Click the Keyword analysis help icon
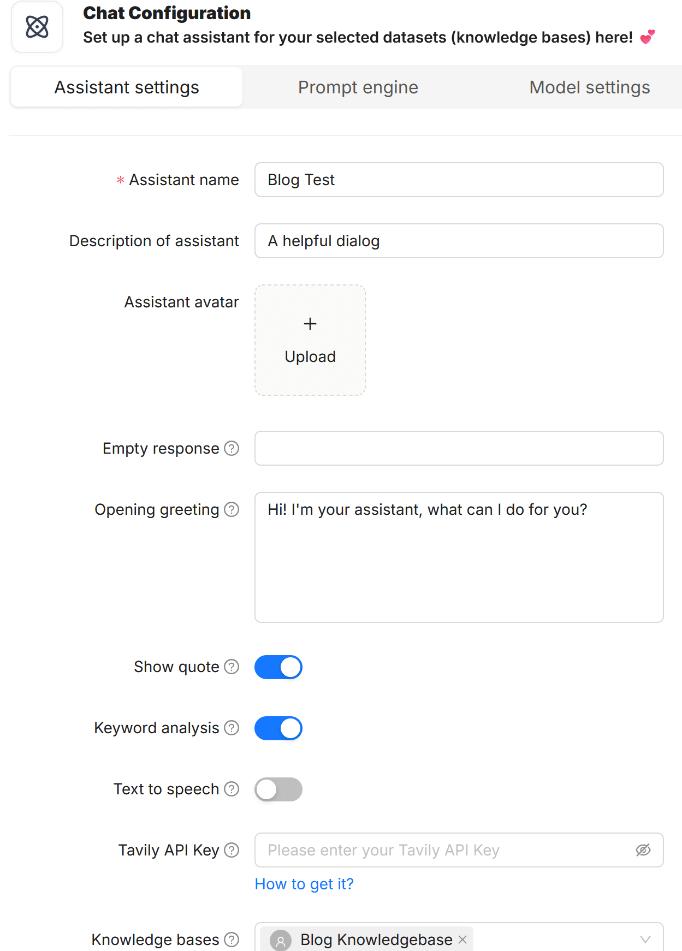Screen dimensions: 682x951 232,728
